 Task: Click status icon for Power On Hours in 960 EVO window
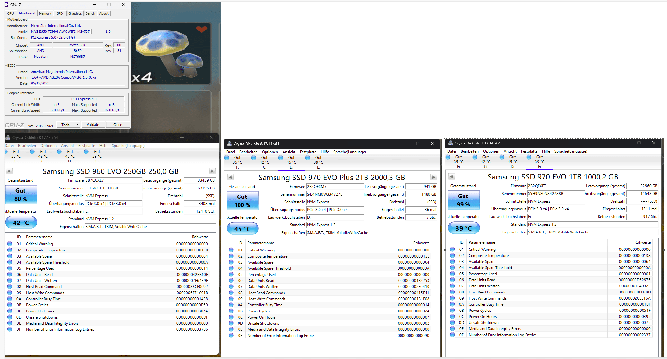[10, 311]
